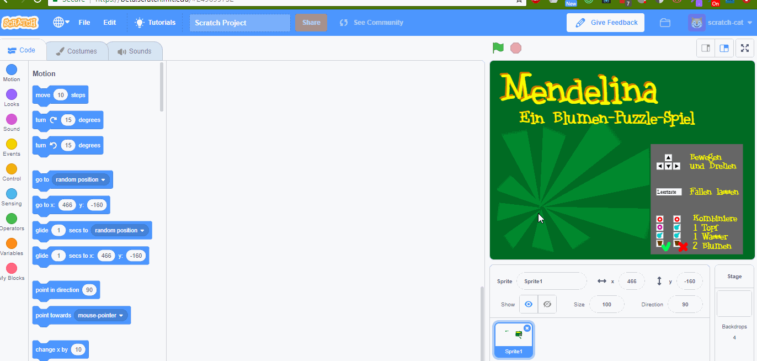Select the Looks block category
757x361 pixels.
click(x=12, y=97)
